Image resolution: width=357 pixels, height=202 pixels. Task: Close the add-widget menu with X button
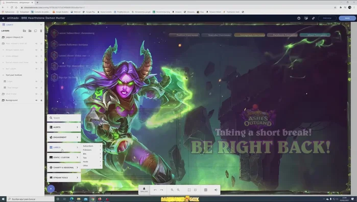tap(51, 189)
